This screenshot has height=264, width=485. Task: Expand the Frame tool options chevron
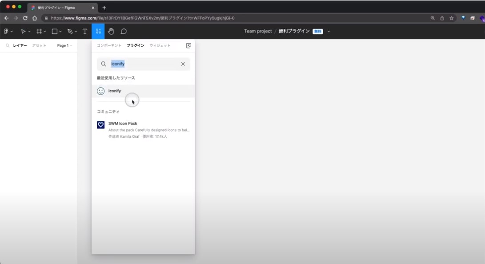tap(45, 32)
